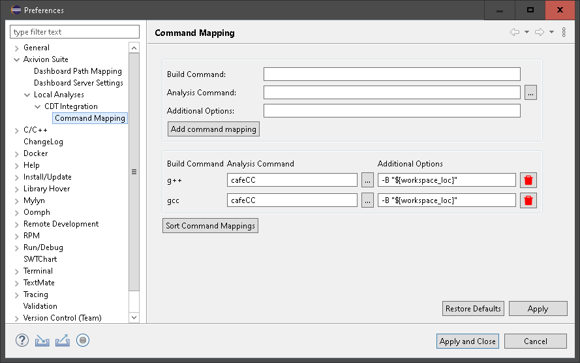Image resolution: width=580 pixels, height=363 pixels.
Task: Click Sort Command Mappings button
Action: (x=210, y=226)
